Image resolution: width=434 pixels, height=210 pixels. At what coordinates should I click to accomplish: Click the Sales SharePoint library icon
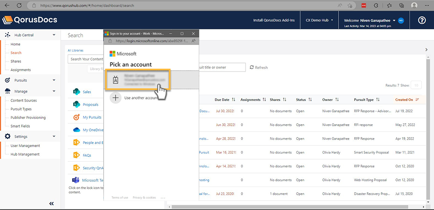point(76,92)
